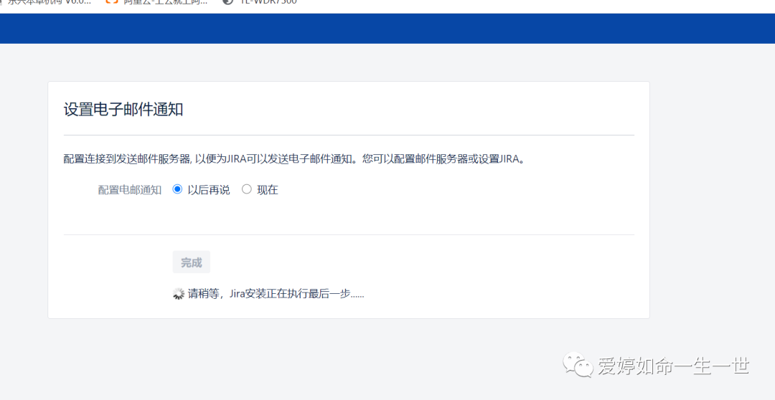The width and height of the screenshot is (775, 400).
Task: Select the 现在 radio option
Action: (247, 189)
